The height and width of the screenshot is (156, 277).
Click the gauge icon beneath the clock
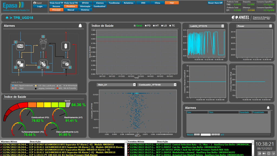click(274, 154)
